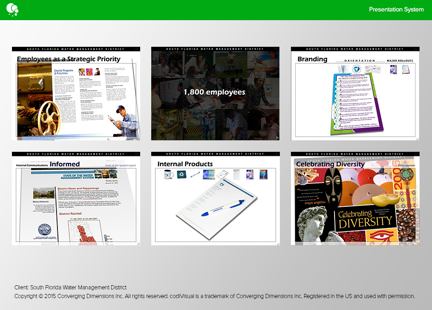The width and height of the screenshot is (432, 310).
Task: Click the small arrow on 1,800 employees slide
Action: click(277, 138)
